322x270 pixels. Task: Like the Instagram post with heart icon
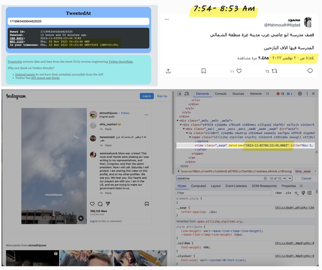(x=92, y=204)
